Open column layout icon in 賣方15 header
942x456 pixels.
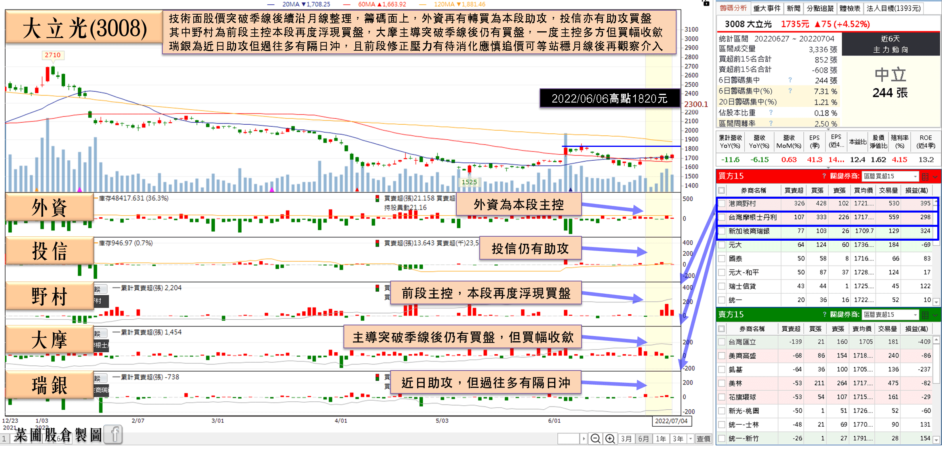coord(925,315)
